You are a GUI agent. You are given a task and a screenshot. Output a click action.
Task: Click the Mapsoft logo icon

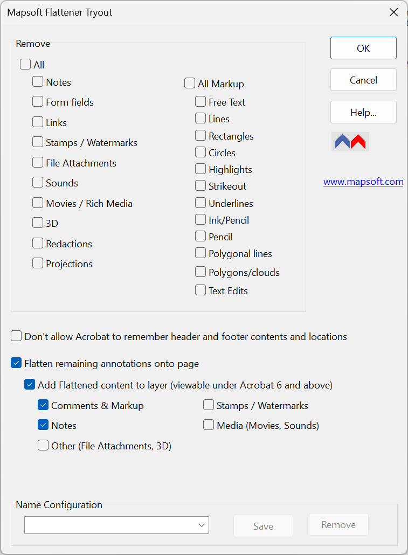(x=350, y=141)
